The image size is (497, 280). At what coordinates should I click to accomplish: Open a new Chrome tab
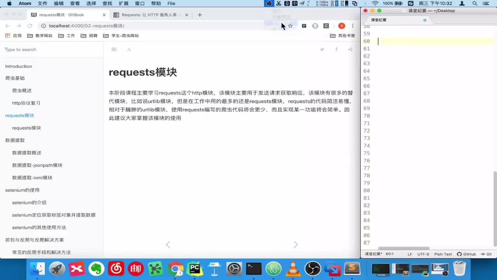point(200,15)
